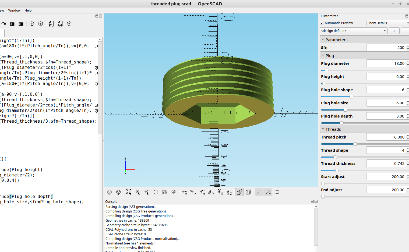
Task: Click the Export as SVG icon
Action: pyautogui.click(x=60, y=24)
